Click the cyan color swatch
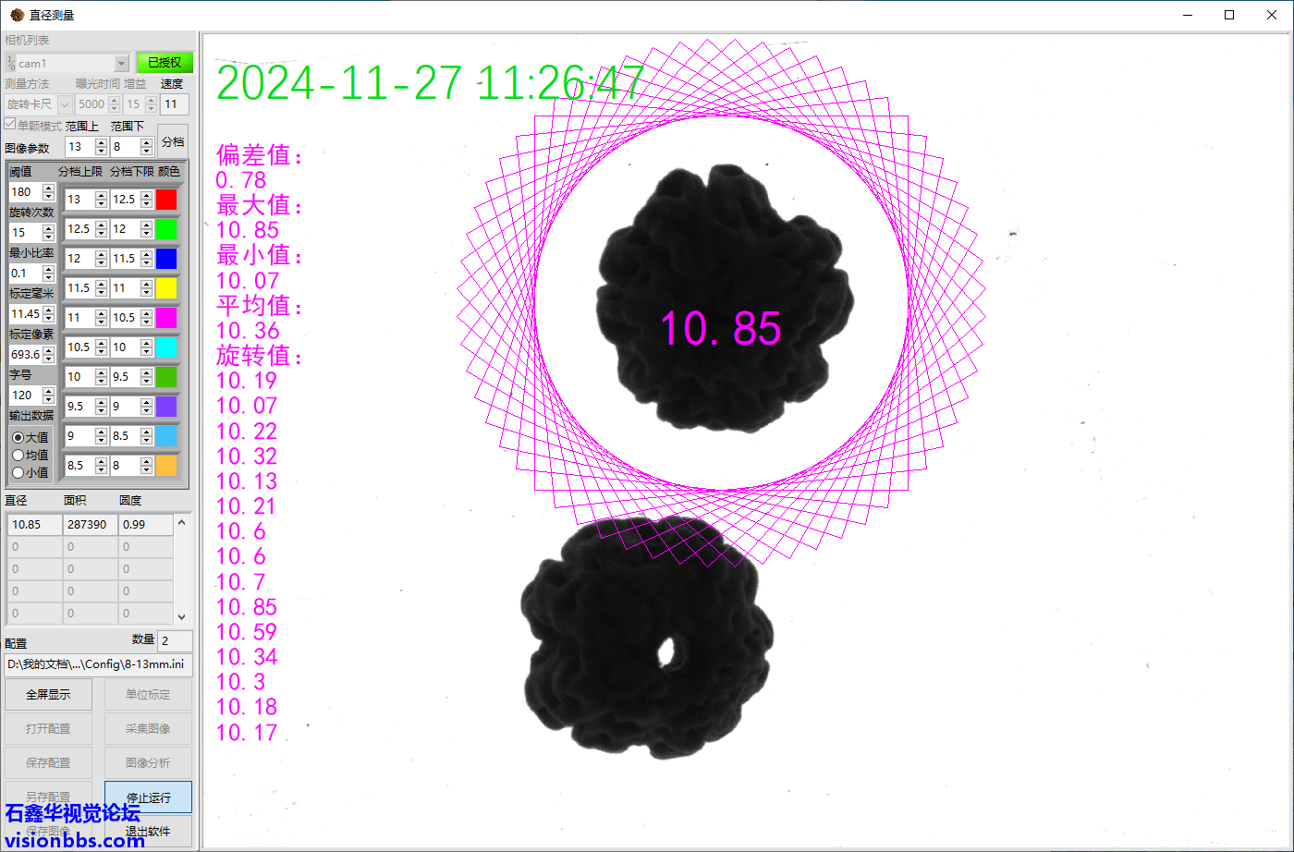1294x852 pixels. (x=166, y=347)
